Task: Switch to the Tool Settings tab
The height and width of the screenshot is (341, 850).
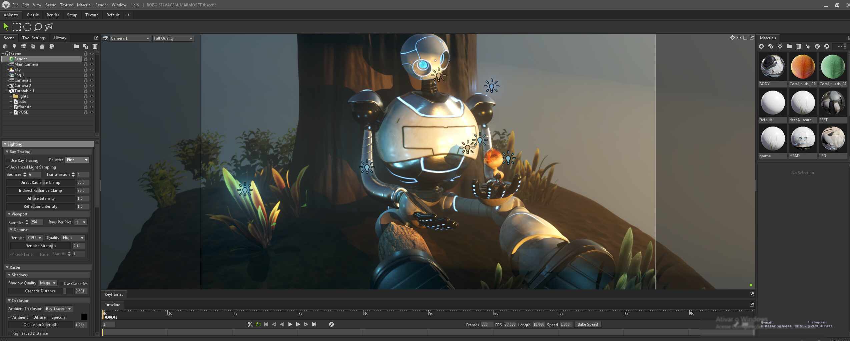Action: [34, 38]
